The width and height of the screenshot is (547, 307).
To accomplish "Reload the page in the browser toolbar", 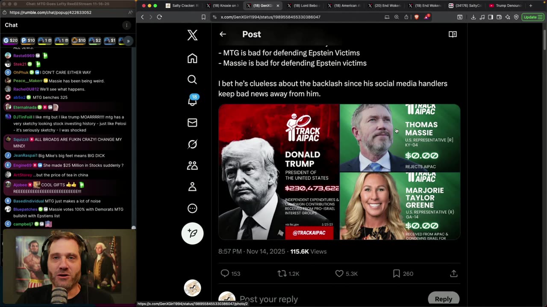I will click(x=159, y=17).
